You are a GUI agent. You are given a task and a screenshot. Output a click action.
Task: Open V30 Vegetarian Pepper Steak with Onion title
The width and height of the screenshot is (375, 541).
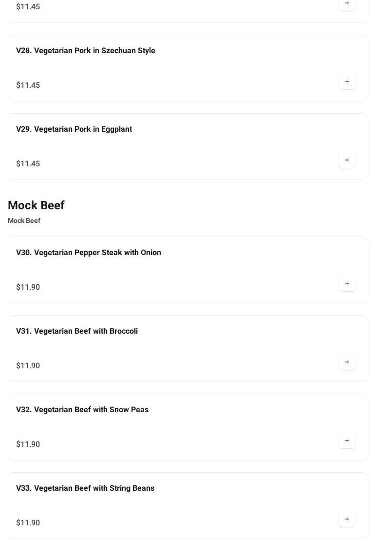click(x=89, y=253)
